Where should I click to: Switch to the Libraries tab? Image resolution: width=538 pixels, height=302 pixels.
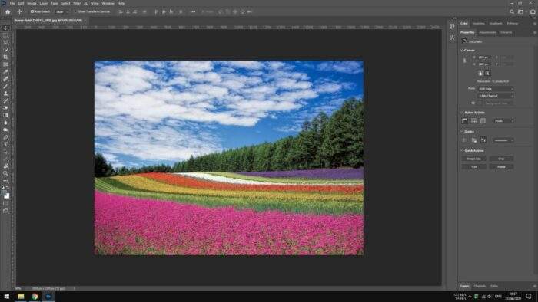click(506, 32)
